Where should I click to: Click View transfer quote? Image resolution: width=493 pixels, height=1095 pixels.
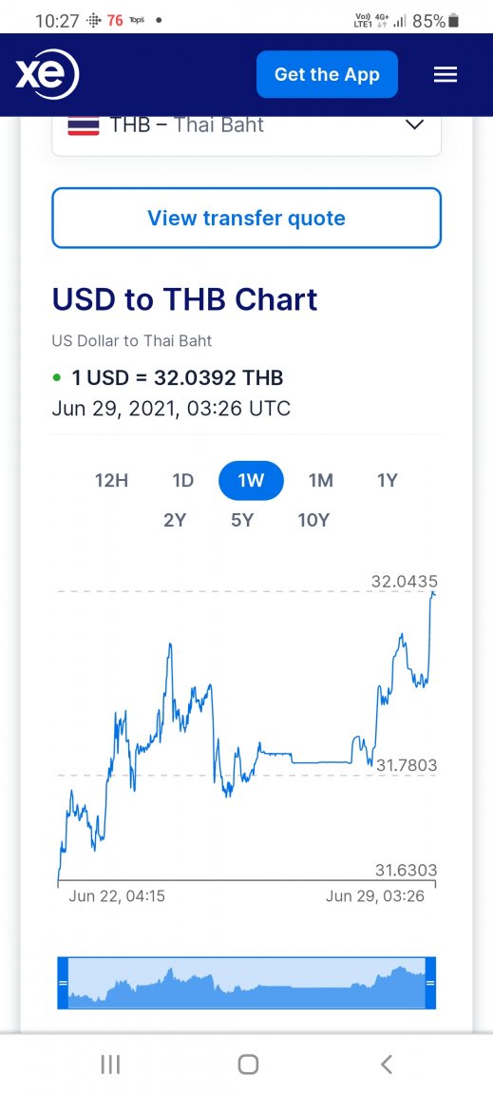click(x=247, y=218)
